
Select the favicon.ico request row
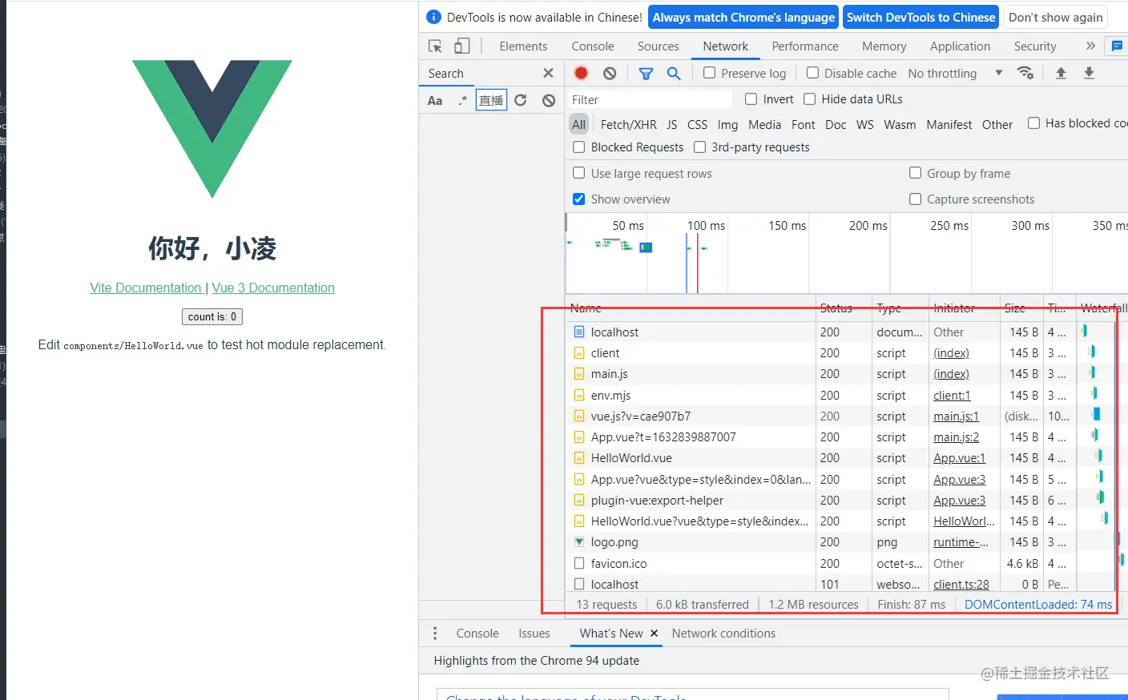pyautogui.click(x=845, y=563)
